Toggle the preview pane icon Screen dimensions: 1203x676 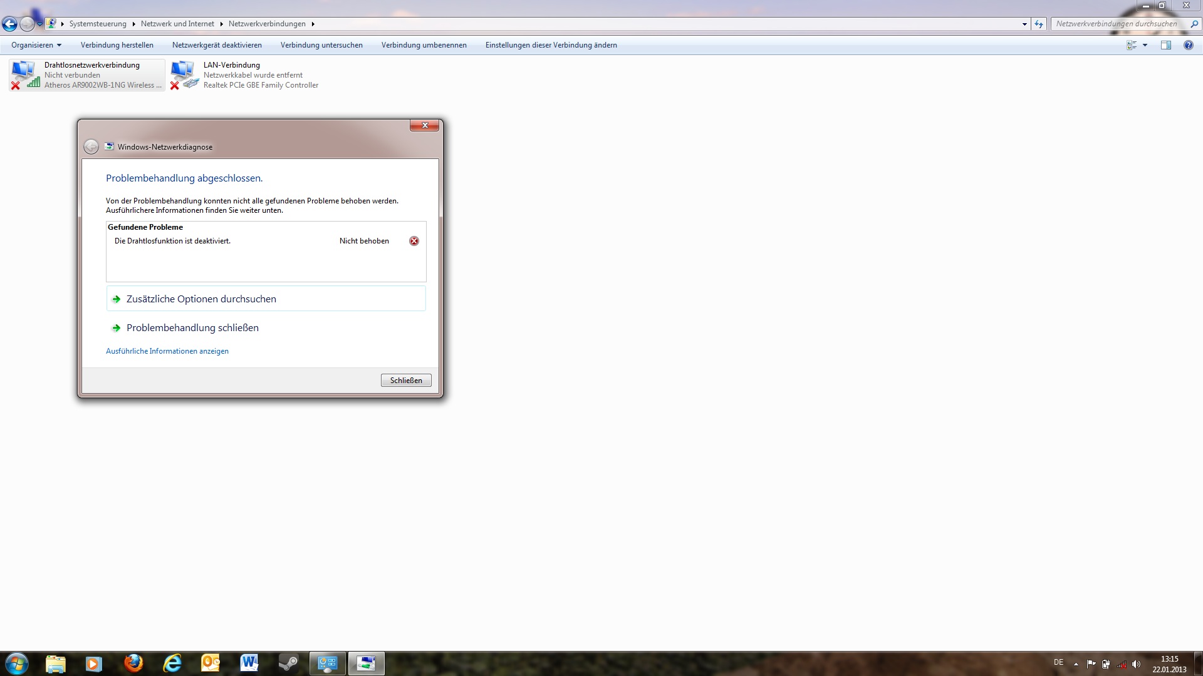click(x=1165, y=45)
